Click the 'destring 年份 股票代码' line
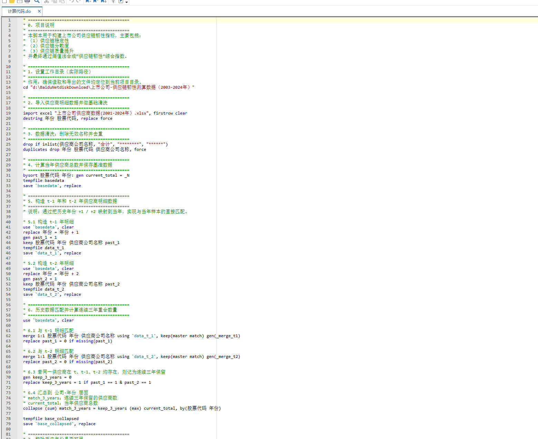538x439 pixels. [x=68, y=118]
